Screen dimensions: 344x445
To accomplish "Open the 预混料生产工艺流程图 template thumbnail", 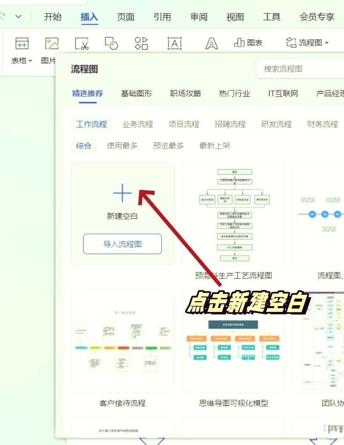I will pyautogui.click(x=234, y=214).
